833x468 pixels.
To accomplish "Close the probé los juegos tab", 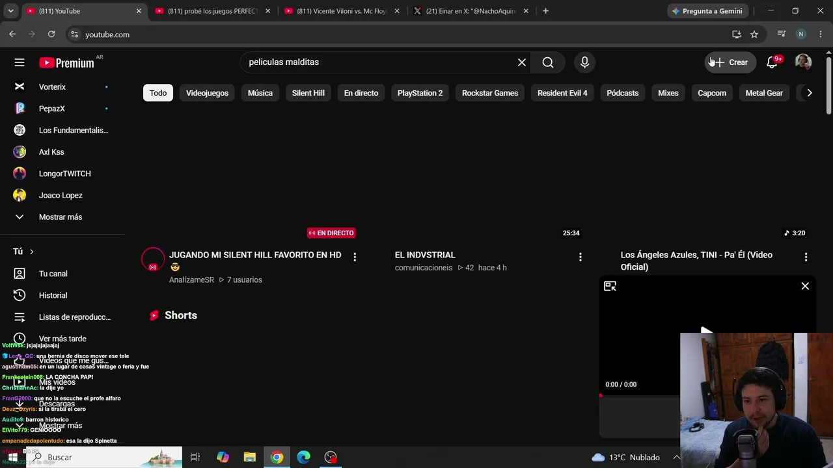I will pos(267,11).
